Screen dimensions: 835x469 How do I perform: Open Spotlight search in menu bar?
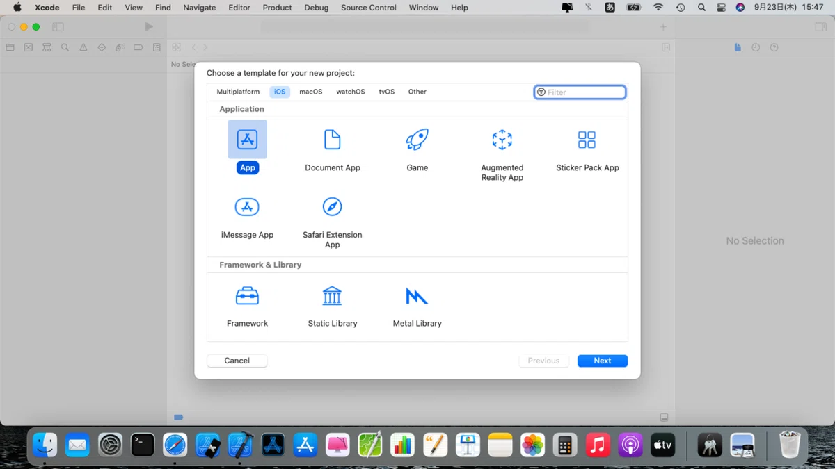[701, 8]
